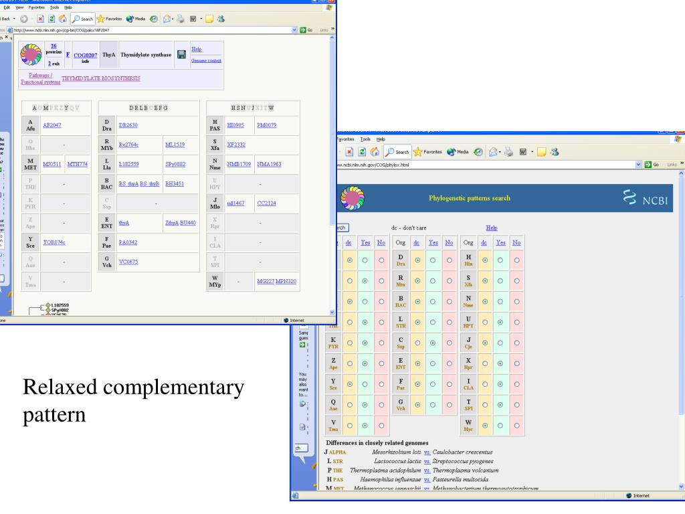Open Search in Phylogenetic patterns window toolbar
This screenshot has width=685, height=514.
point(397,152)
